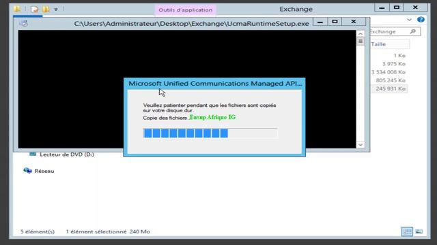The image size is (437, 245).
Task: Close the Exchange Explorer window
Action: tap(415, 7)
